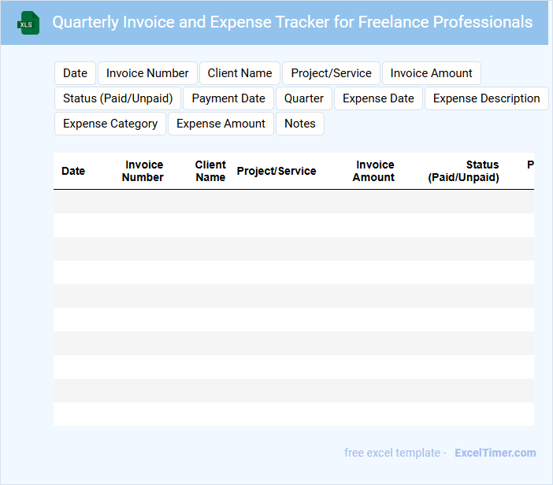
Task: Select the Client Name tag
Action: click(x=239, y=73)
